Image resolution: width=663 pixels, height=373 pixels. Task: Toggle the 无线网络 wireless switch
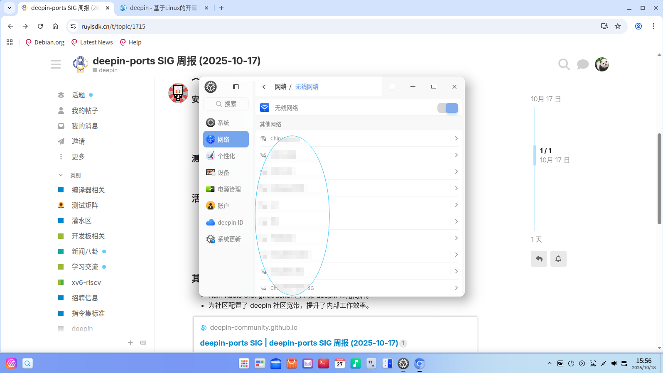(x=447, y=108)
